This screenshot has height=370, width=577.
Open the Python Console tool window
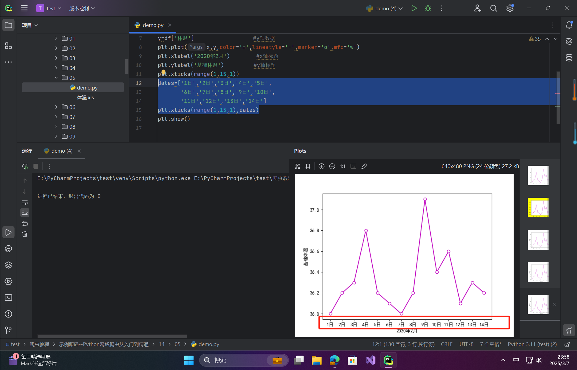click(x=8, y=249)
